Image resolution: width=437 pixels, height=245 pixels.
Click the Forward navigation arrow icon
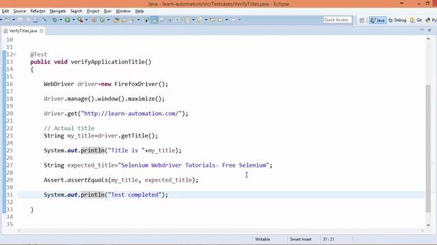(x=233, y=20)
